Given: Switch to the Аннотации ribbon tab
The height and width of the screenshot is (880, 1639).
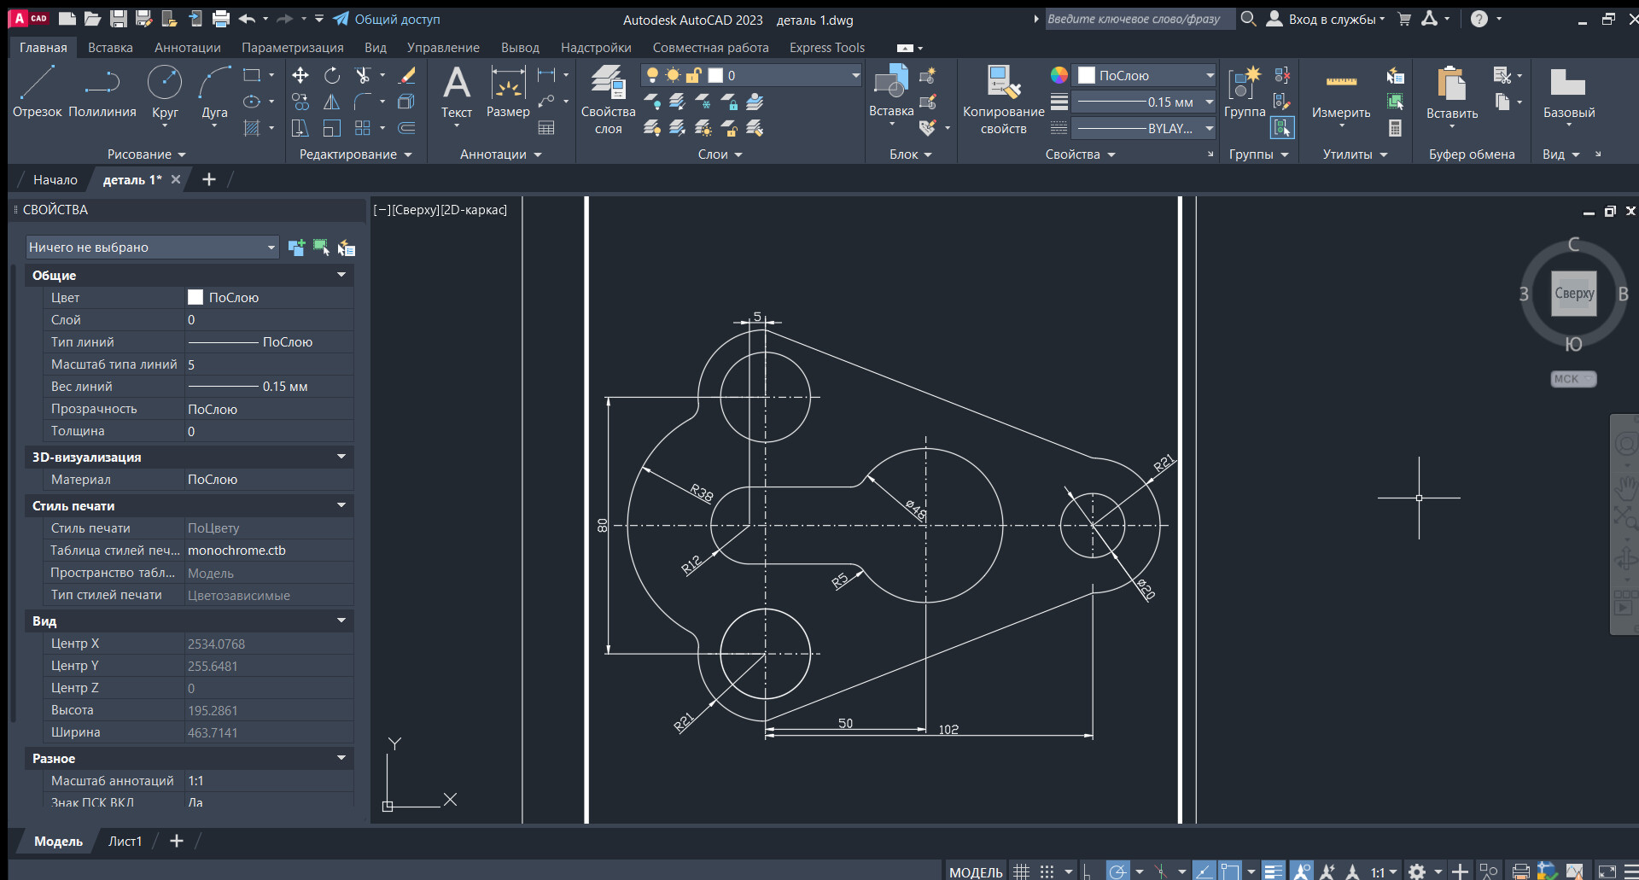Looking at the screenshot, I should pos(187,48).
